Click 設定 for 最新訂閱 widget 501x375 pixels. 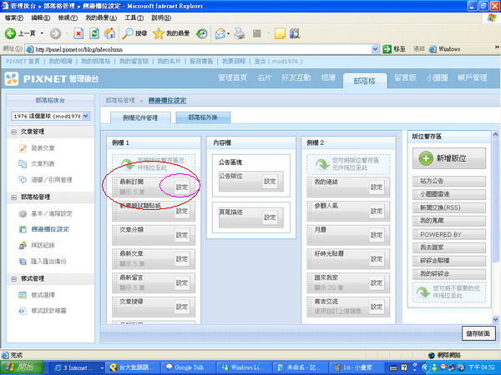click(x=182, y=187)
